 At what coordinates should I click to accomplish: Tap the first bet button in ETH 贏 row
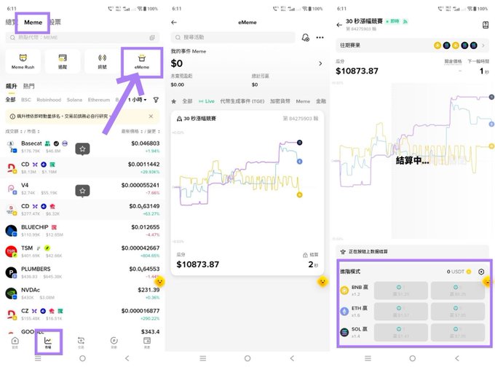401,311
